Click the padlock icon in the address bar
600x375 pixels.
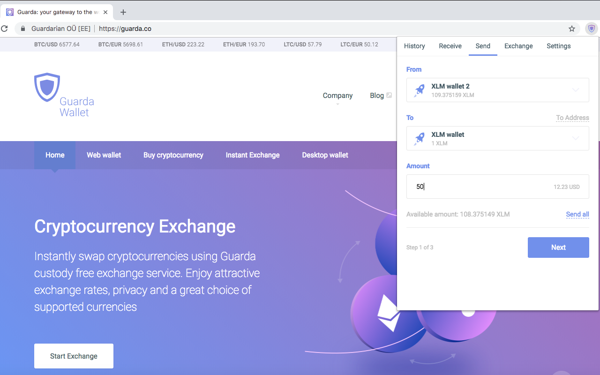pos(22,28)
